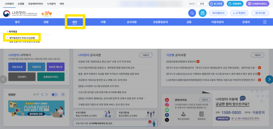
Task: Open the 인증센터 top button
Action: tap(235, 4)
